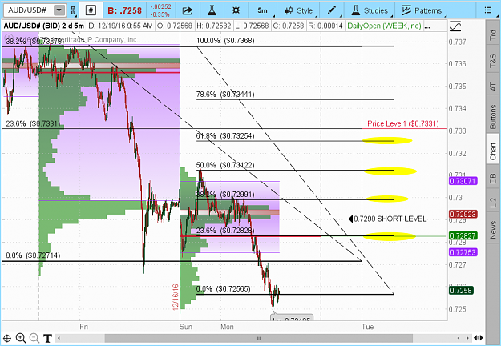This screenshot has width=501, height=346.
Task: Click the R: 0.00014 range value
Action: [x=325, y=26]
